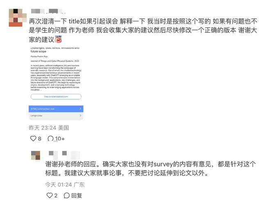Open the replier's small avatar
Image resolution: width=262 pixels, height=202 pixels.
pyautogui.click(x=36, y=155)
